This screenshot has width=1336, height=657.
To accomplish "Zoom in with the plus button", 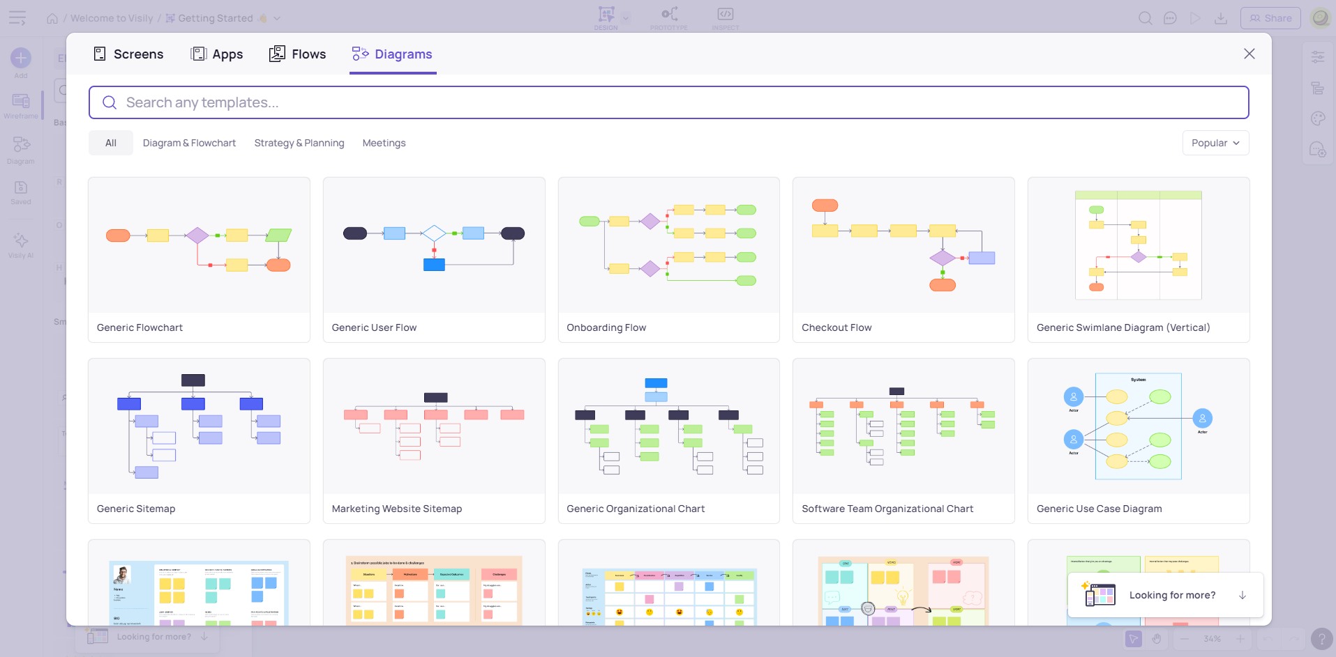I will coord(1240,639).
